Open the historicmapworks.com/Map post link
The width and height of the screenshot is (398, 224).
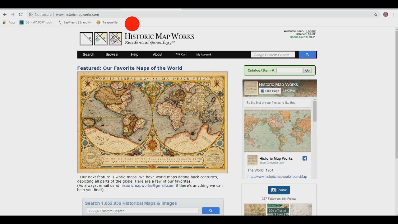click(x=277, y=176)
